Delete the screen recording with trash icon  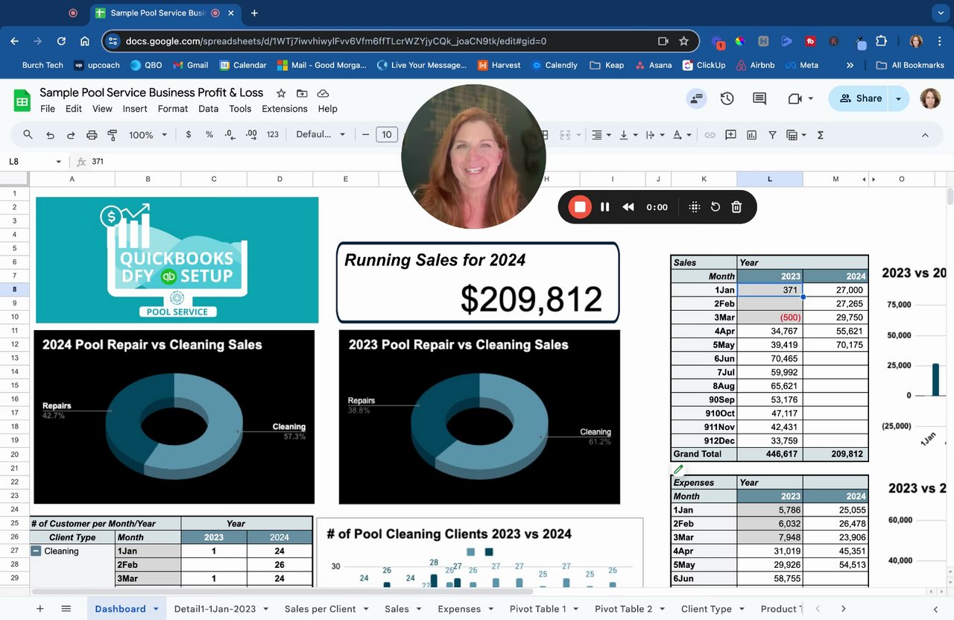click(x=736, y=207)
